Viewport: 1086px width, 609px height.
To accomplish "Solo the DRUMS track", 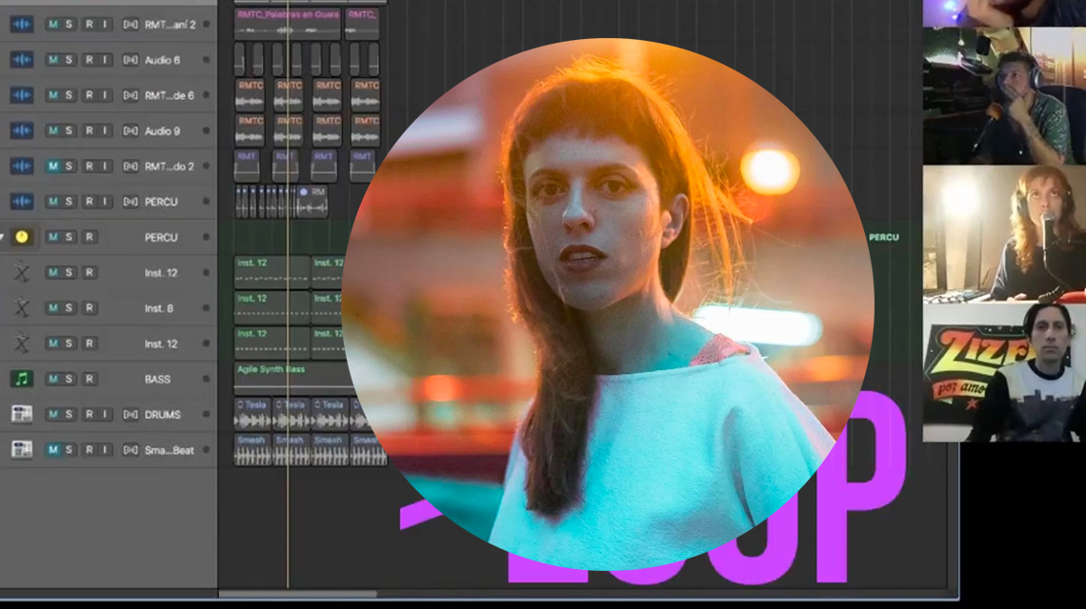I will pyautogui.click(x=69, y=414).
